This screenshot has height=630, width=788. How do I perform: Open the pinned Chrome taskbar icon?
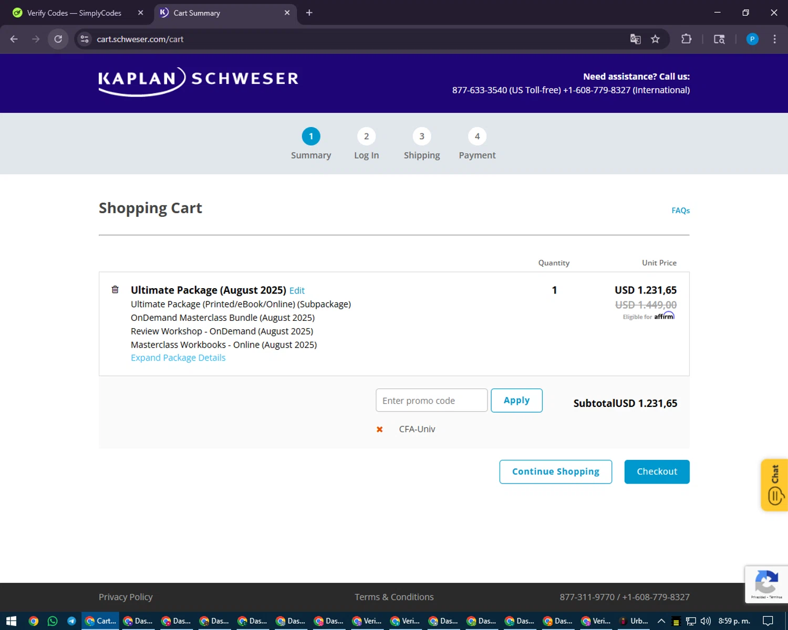[34, 621]
